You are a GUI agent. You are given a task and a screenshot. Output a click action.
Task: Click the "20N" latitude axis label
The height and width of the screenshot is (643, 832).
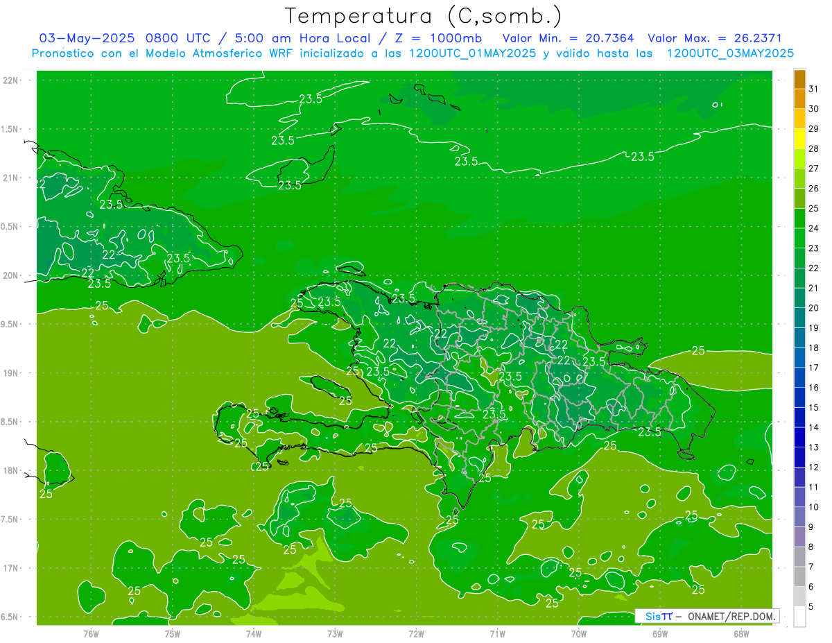tap(10, 275)
